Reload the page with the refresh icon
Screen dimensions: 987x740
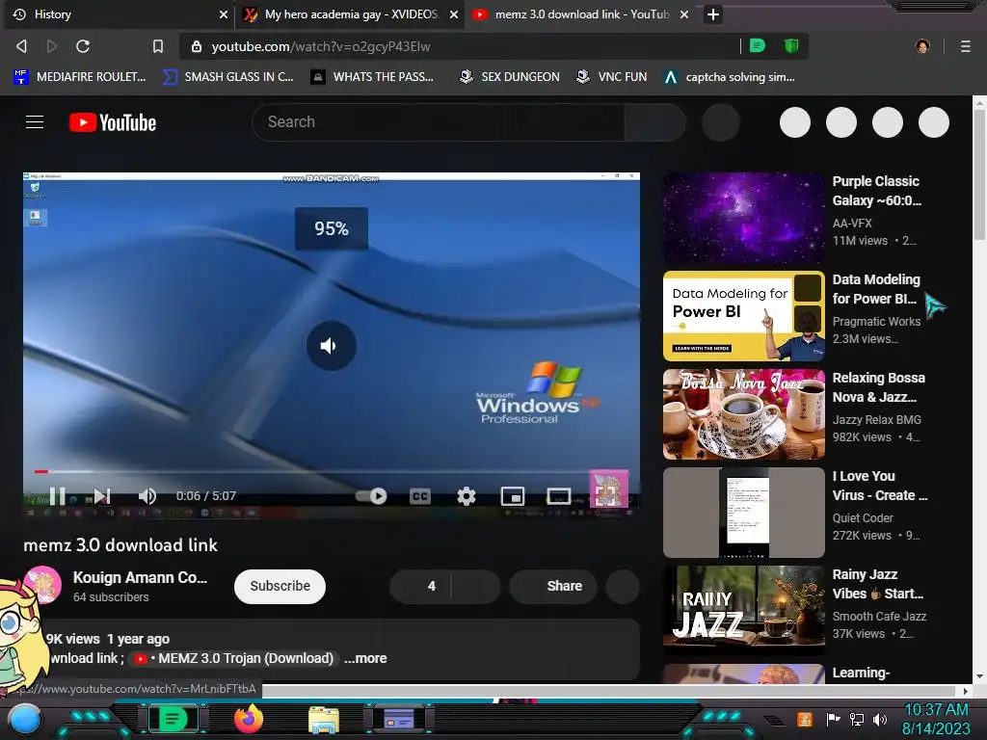(x=83, y=46)
